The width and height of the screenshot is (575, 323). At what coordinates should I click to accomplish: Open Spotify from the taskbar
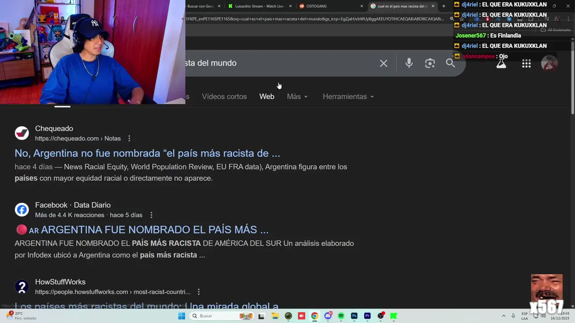(341, 316)
